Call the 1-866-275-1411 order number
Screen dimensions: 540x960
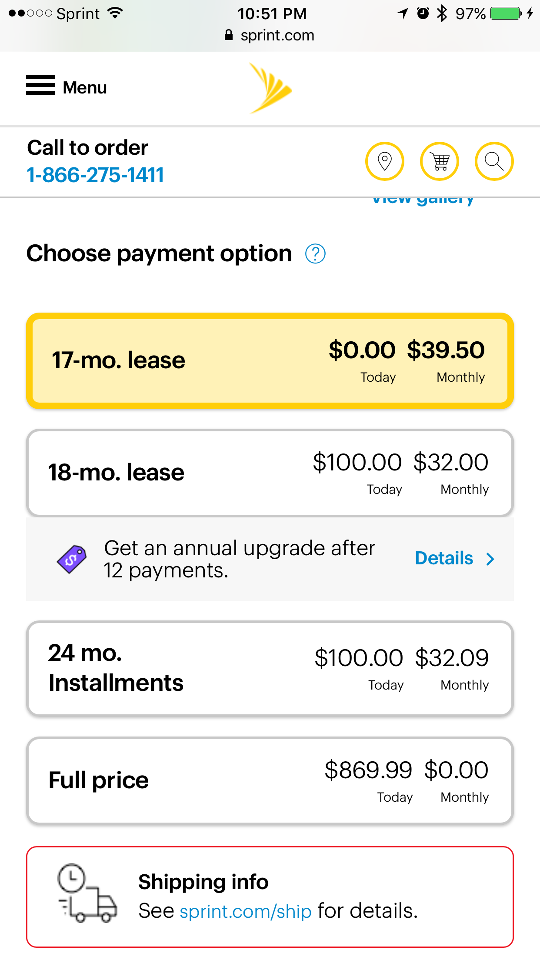[95, 175]
